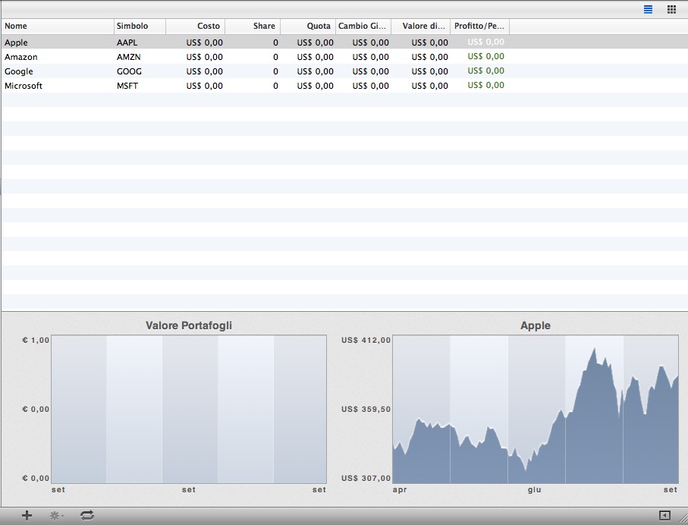Click the giu label on Apple chart

[x=534, y=490]
